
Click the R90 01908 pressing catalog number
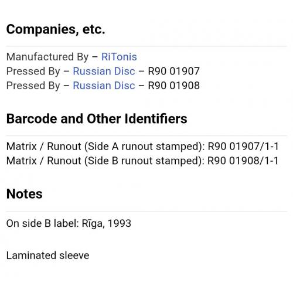click(173, 86)
